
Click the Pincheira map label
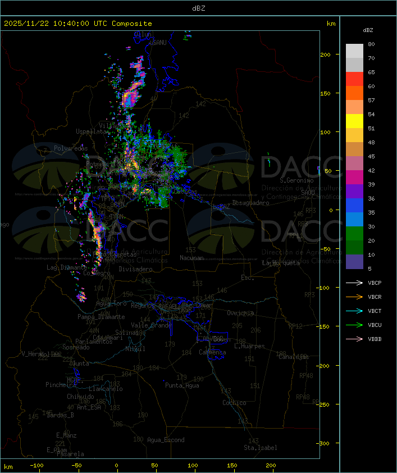coord(61,385)
